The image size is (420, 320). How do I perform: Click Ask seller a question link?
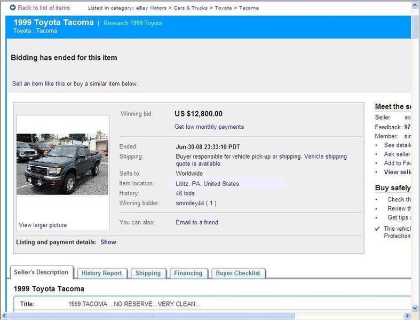click(397, 154)
